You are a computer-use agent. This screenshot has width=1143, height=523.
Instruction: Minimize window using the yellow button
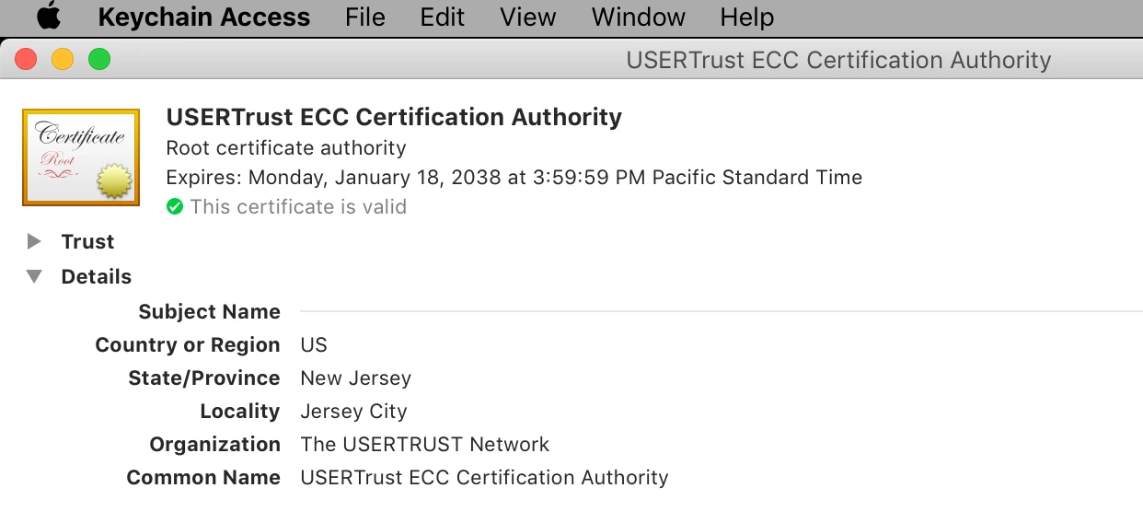point(63,60)
